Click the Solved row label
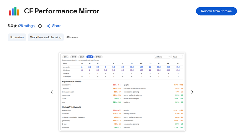 [66, 73]
